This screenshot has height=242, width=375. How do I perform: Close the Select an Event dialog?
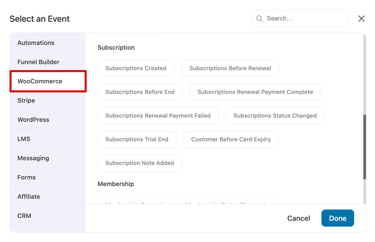point(361,18)
